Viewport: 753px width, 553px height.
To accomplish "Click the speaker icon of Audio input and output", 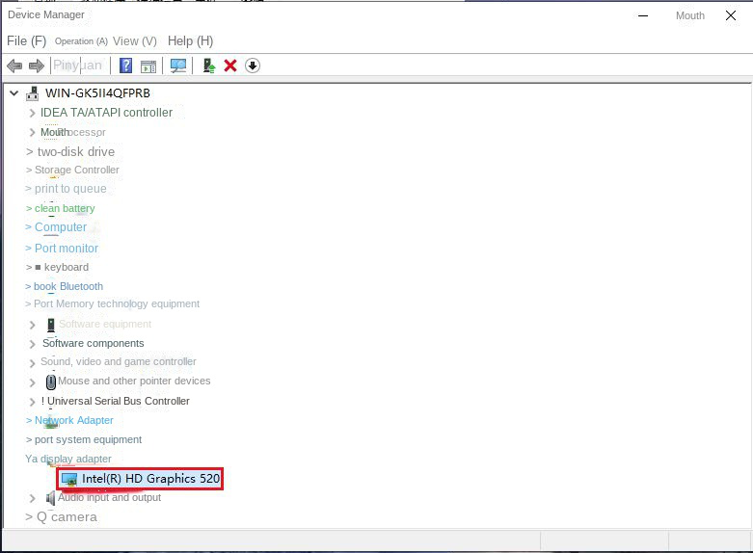I will click(50, 498).
